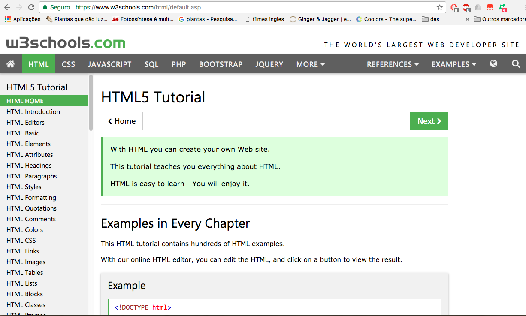Open the Plantas que dão luz bookmark

click(x=77, y=19)
